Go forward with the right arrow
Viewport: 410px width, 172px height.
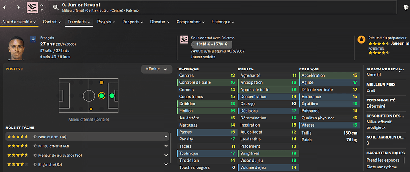tap(18, 7)
